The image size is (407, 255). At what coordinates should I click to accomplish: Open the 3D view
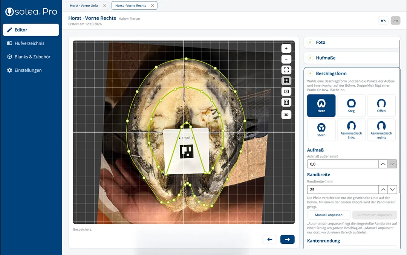[286, 115]
